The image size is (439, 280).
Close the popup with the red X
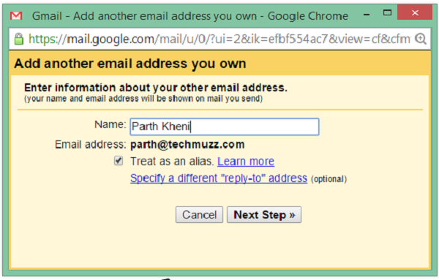(x=415, y=12)
